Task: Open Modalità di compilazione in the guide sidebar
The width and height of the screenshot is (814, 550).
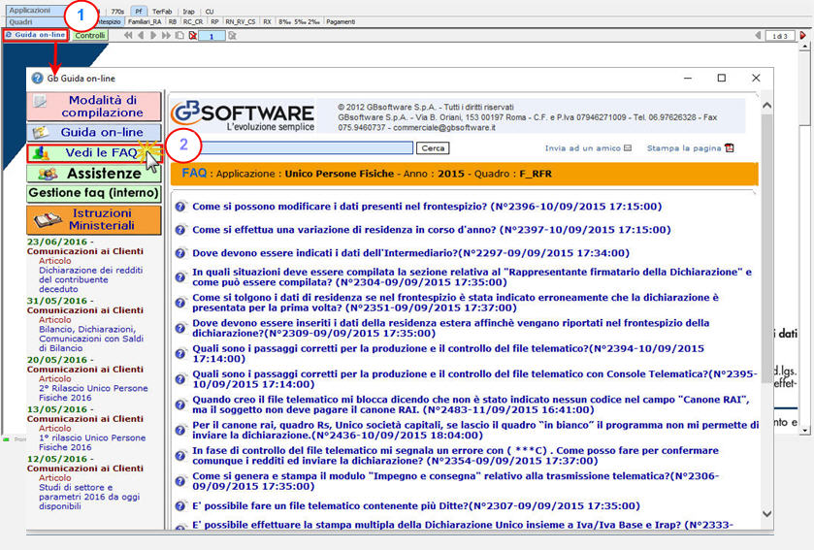Action: [x=94, y=107]
